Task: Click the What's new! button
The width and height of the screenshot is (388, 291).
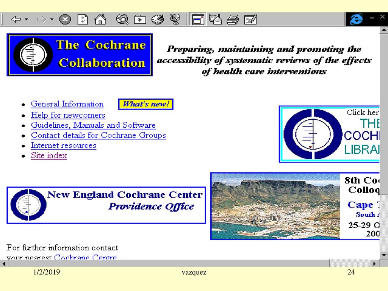Action: pyautogui.click(x=146, y=104)
